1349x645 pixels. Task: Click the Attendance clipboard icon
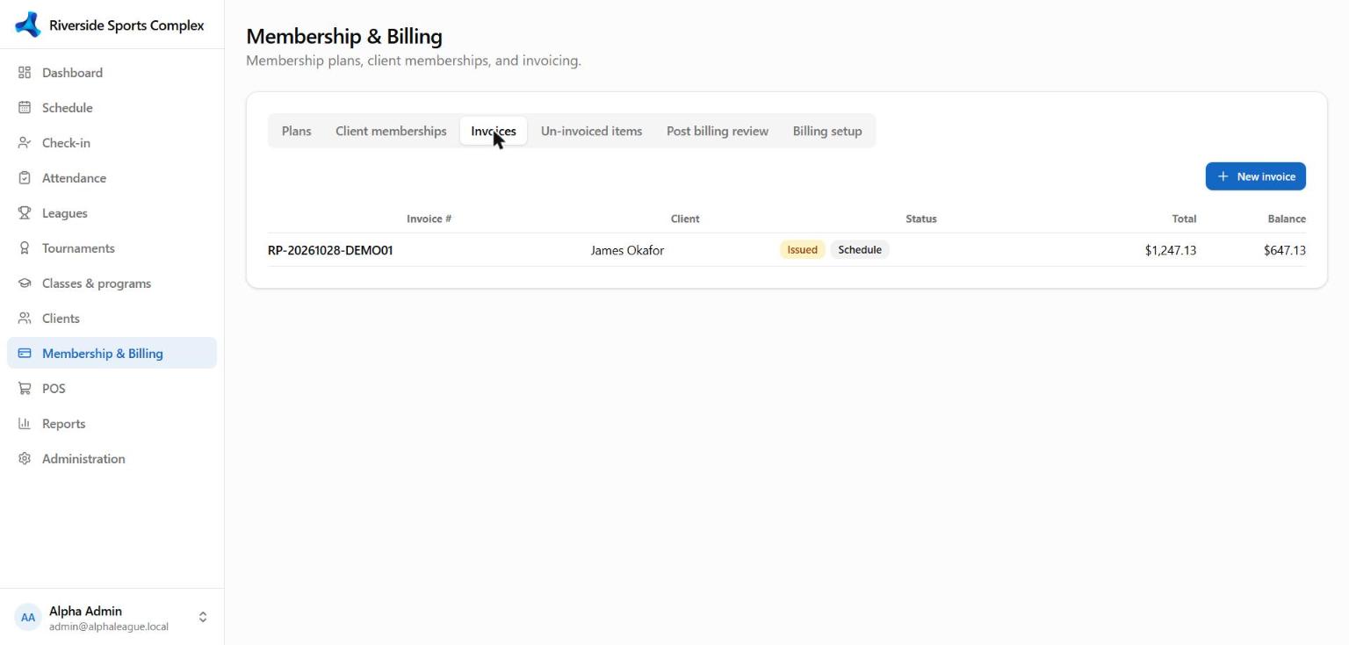[x=25, y=178]
